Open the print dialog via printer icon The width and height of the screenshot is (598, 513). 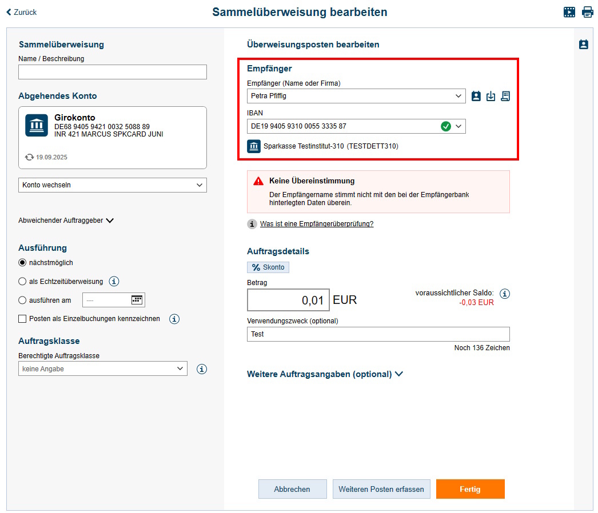[588, 11]
